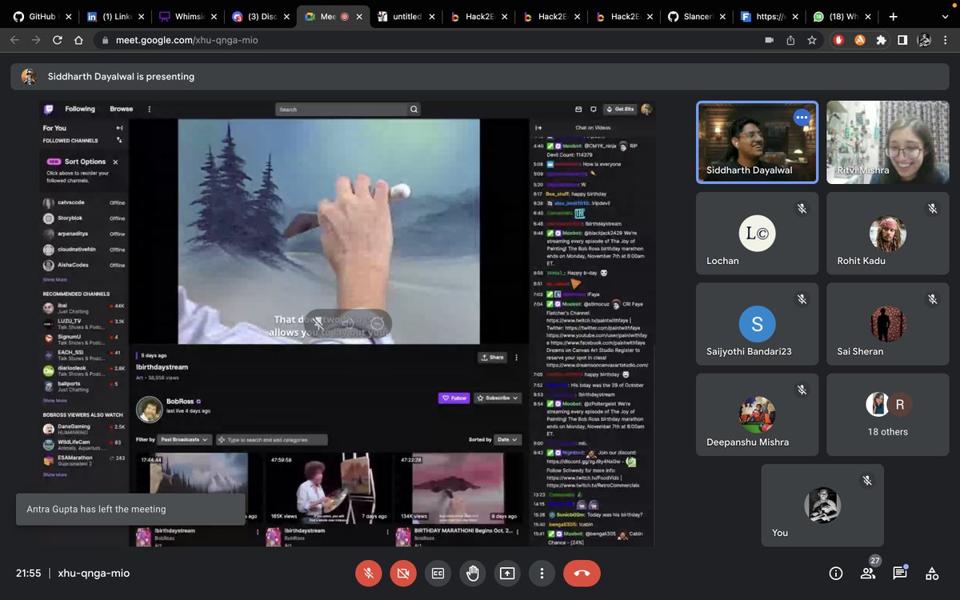Switch to the GitHub browser tab

(42, 16)
